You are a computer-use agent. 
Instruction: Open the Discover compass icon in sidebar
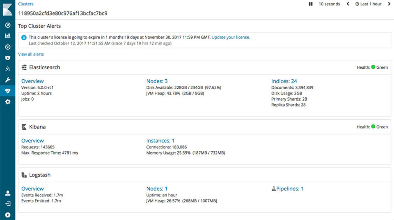click(7, 25)
